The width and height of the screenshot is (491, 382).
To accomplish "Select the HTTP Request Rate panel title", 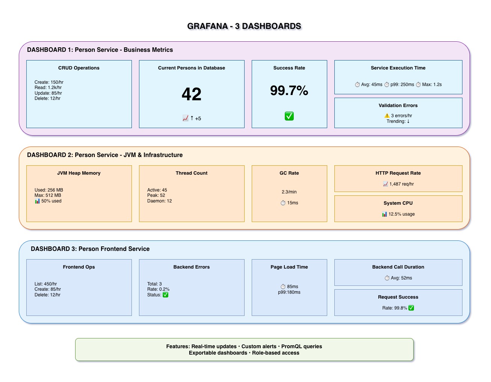I will [x=398, y=173].
